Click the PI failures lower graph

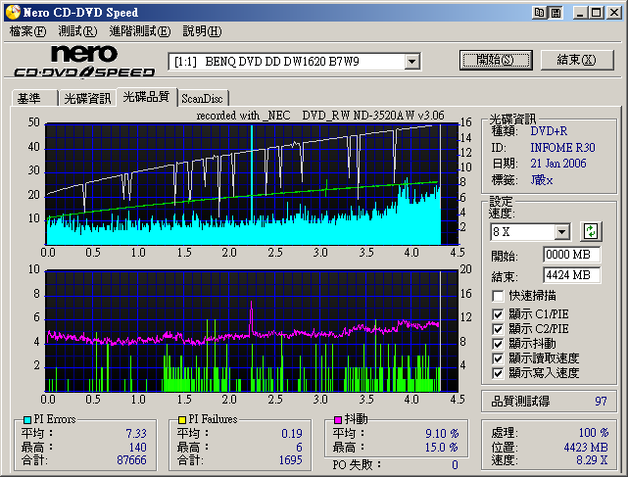pos(252,331)
